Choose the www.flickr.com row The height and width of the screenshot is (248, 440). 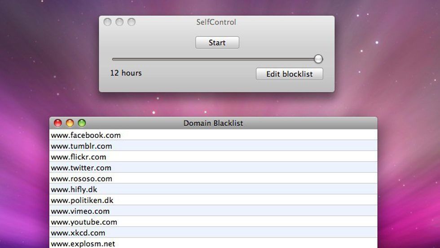click(x=79, y=157)
